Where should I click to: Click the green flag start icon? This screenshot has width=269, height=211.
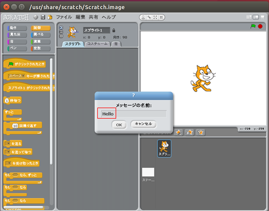(253, 26)
